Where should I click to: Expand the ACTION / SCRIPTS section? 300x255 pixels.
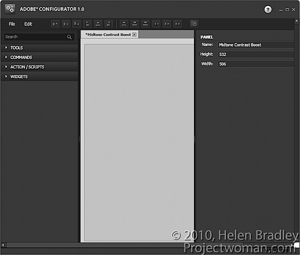coord(39,67)
